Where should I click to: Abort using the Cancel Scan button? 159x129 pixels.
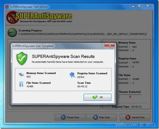135,117
